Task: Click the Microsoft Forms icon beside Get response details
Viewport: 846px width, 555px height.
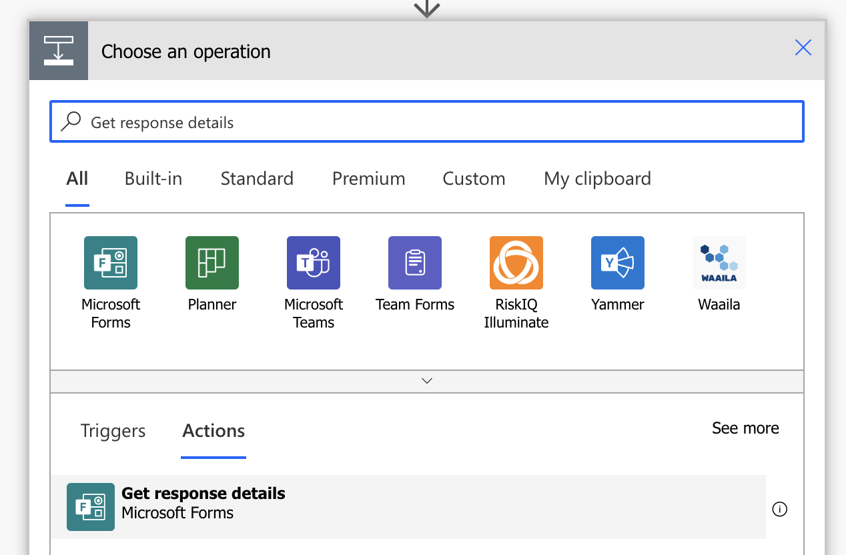Action: (x=91, y=507)
